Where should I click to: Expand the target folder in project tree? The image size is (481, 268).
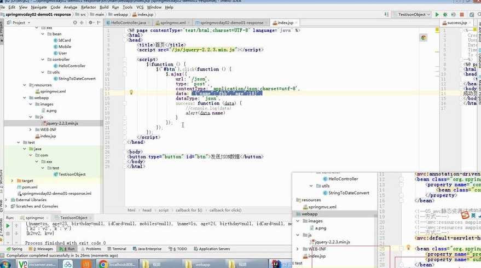click(12, 181)
